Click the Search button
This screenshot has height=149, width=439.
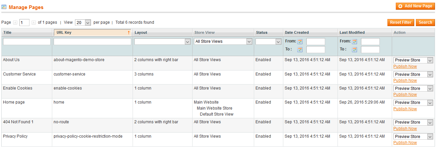pos(425,22)
